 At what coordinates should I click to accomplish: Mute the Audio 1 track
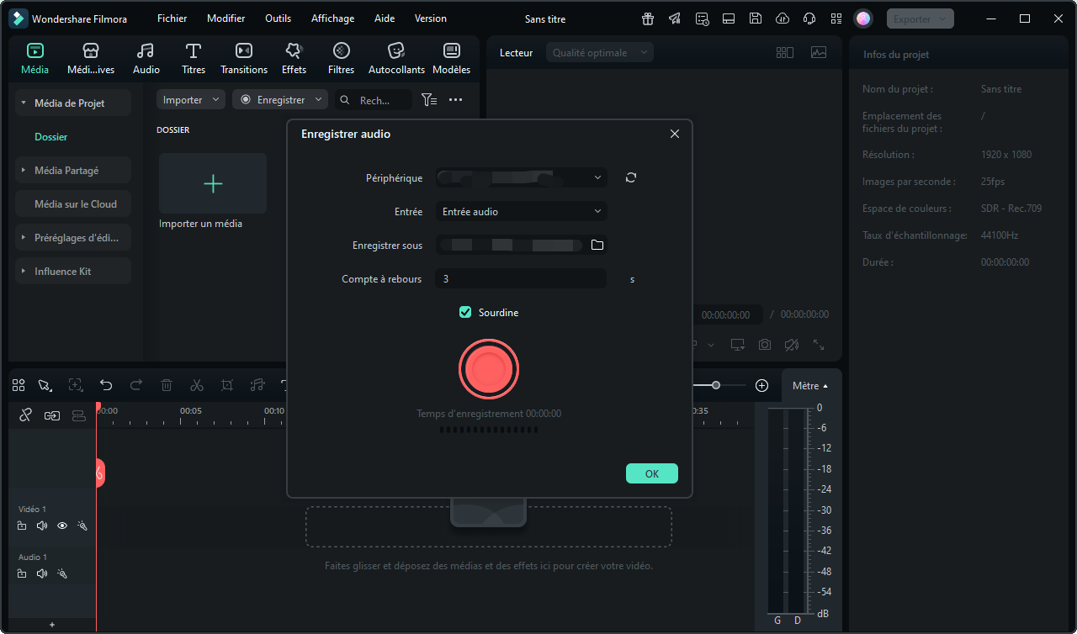42,573
